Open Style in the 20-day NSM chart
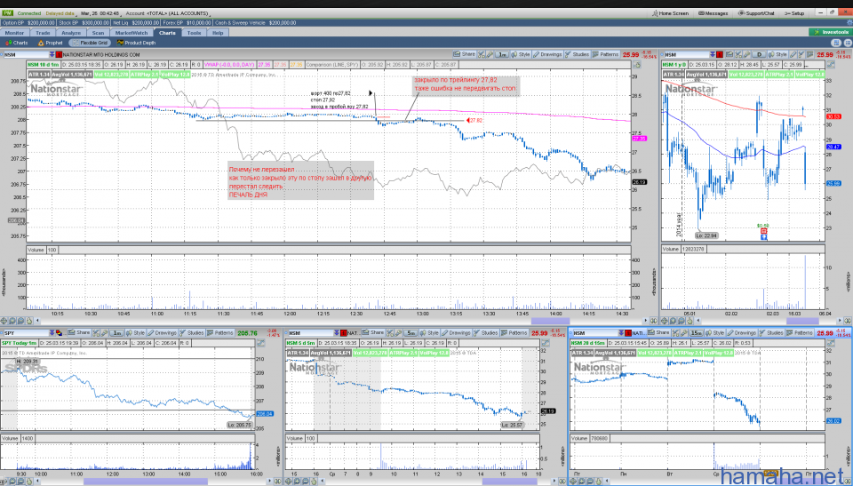 (x=714, y=332)
